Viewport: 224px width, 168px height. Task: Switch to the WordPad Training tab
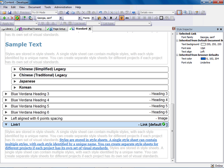(30, 29)
